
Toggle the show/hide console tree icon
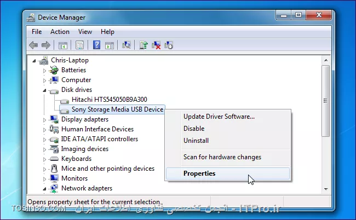(x=63, y=45)
